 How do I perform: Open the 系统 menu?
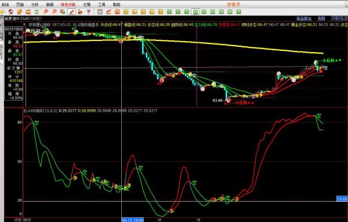(x=5, y=5)
